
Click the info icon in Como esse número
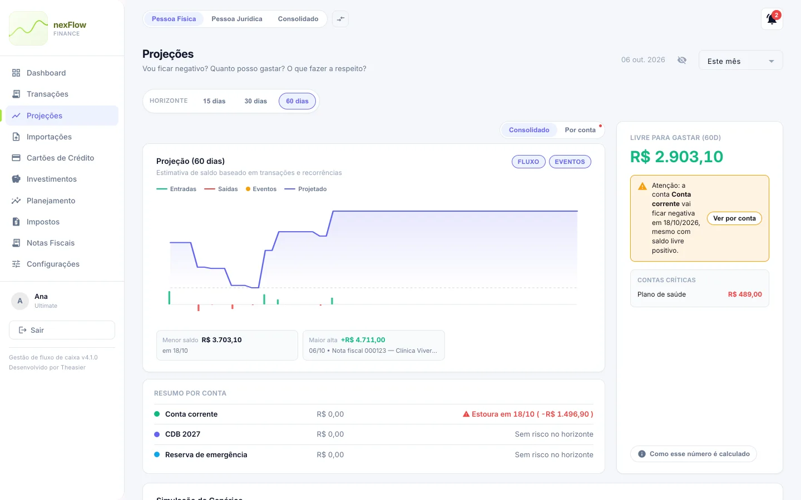coord(642,454)
